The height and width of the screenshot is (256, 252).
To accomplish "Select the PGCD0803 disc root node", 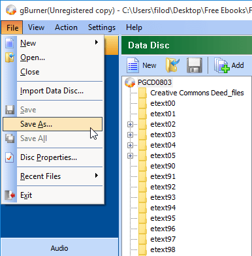I will pyautogui.click(x=155, y=82).
